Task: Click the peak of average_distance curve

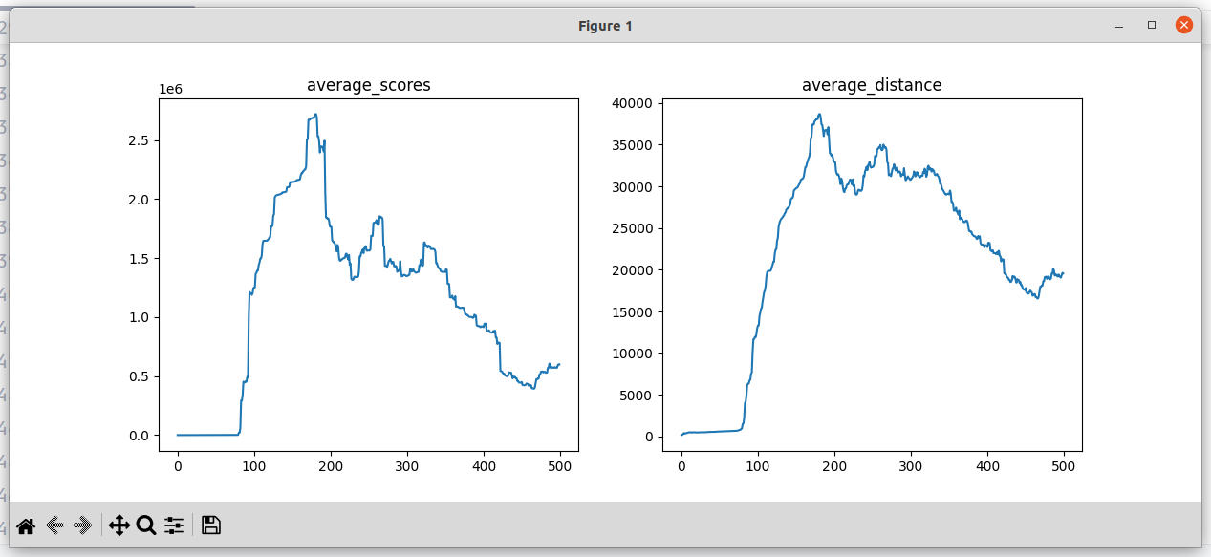Action: pos(819,115)
